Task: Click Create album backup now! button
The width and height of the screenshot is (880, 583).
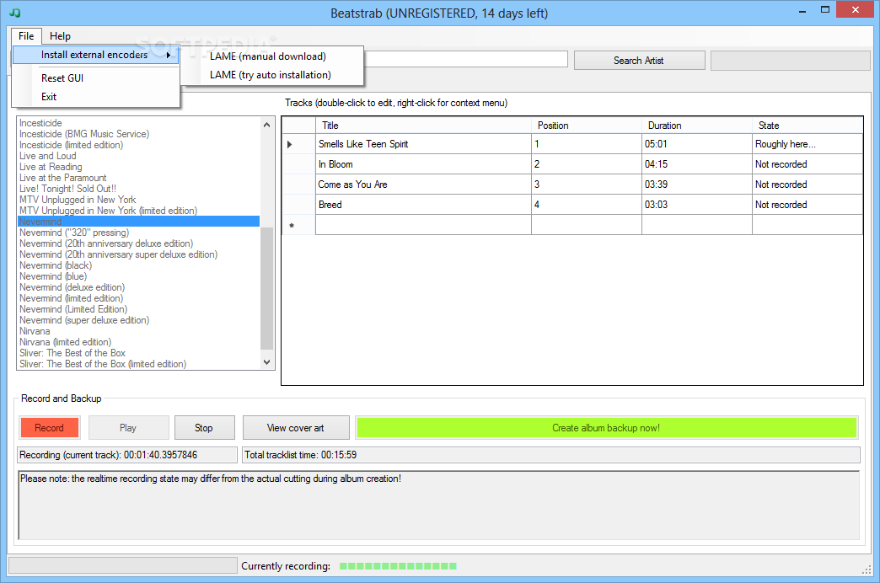Action: [606, 428]
